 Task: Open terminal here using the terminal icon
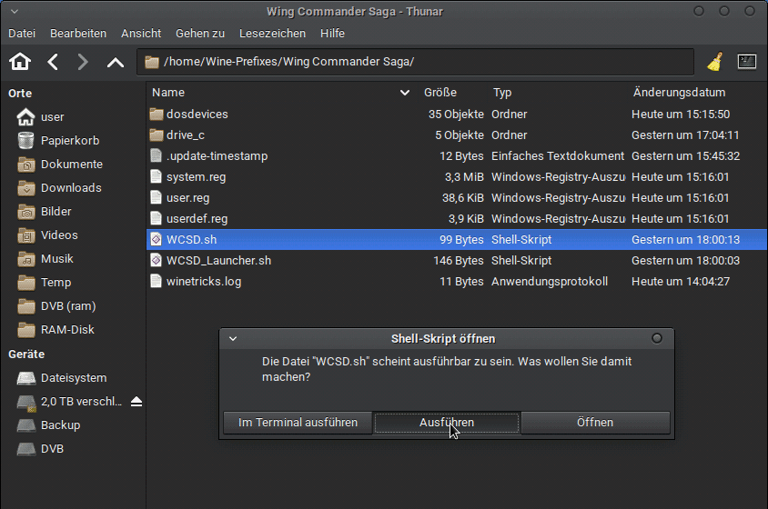(746, 62)
